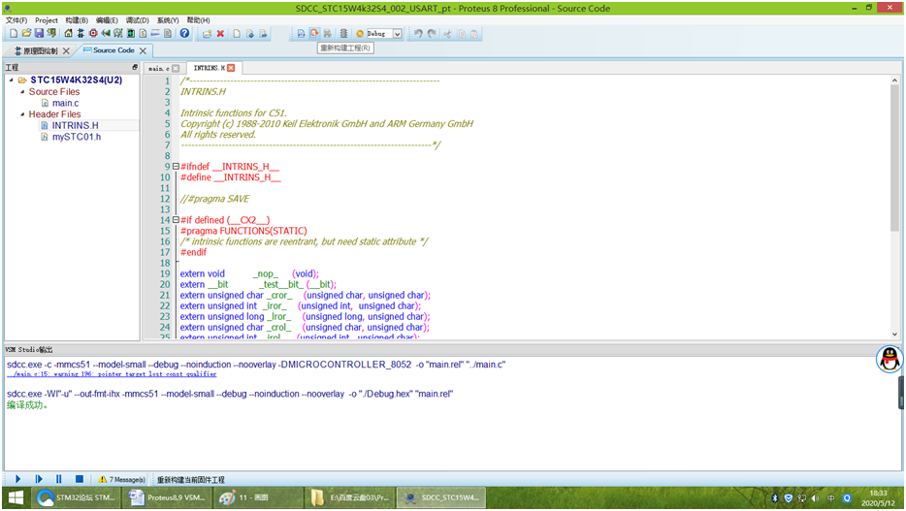This screenshot has height=511, width=906.
Task: Collapse the Header Files tree node
Action: coord(21,114)
